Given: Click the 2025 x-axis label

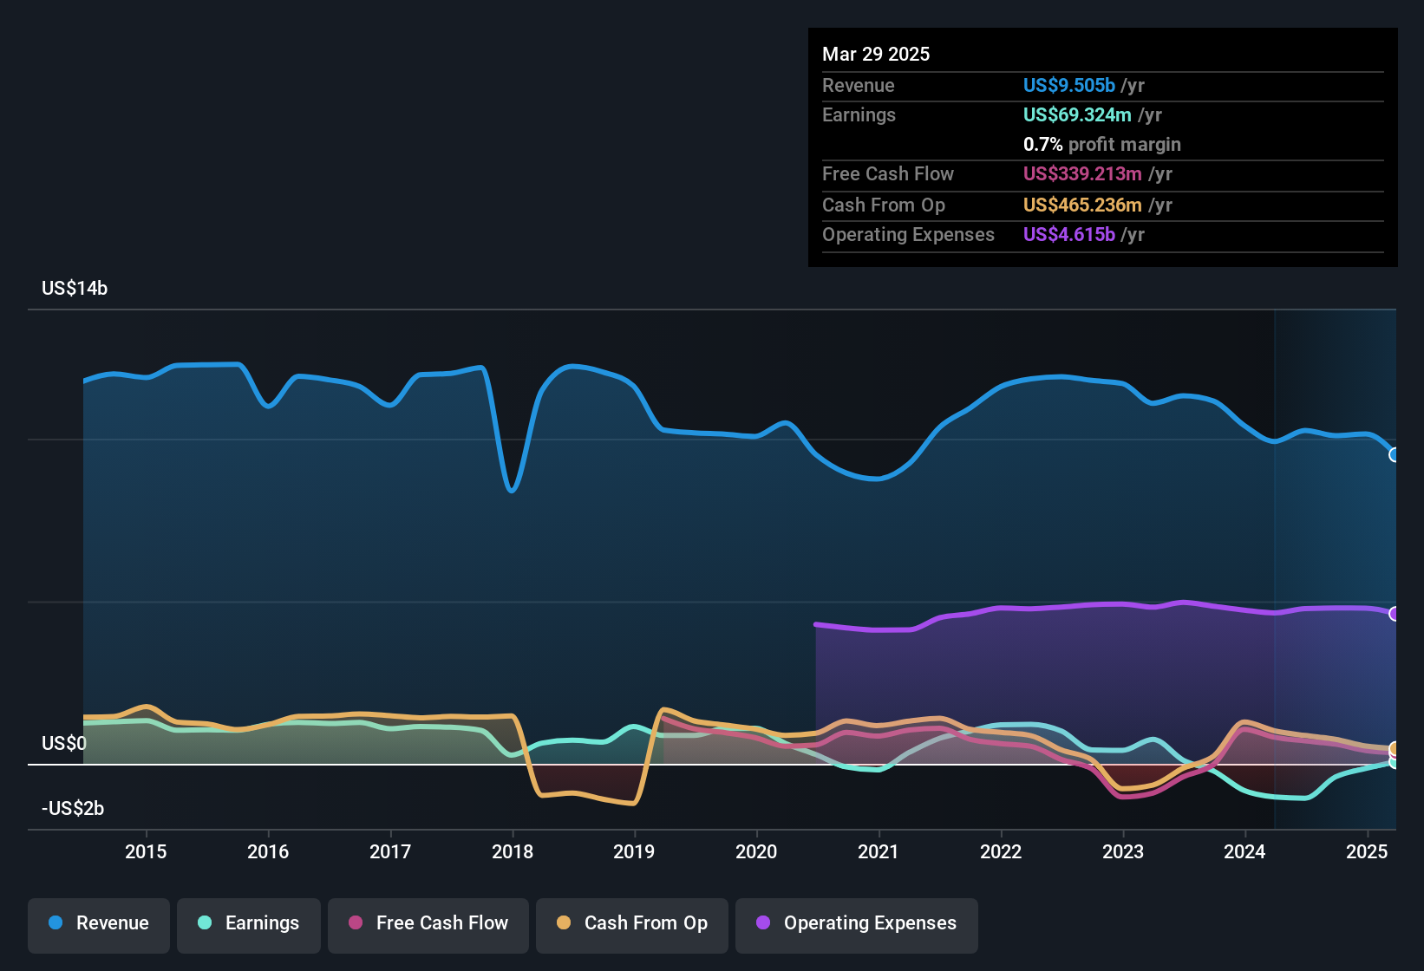Looking at the screenshot, I should pyautogui.click(x=1367, y=852).
